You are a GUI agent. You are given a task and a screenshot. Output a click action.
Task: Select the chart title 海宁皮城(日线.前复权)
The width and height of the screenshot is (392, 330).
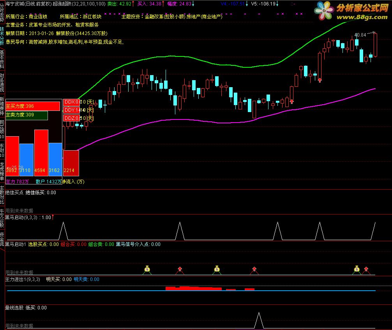pos(28,4)
